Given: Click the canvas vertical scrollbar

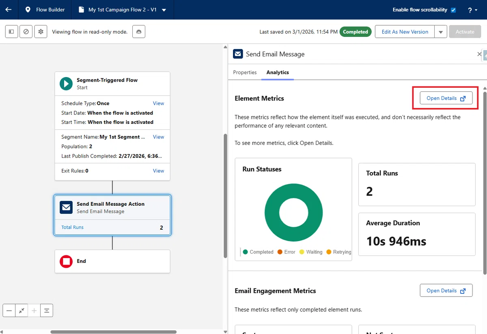Looking at the screenshot, I should pos(226,196).
